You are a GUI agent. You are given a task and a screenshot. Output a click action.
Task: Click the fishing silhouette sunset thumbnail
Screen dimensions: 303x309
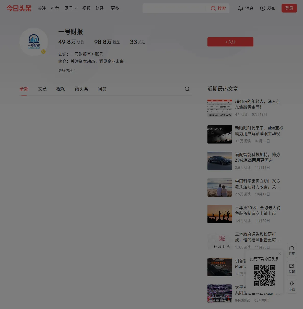[220, 214]
